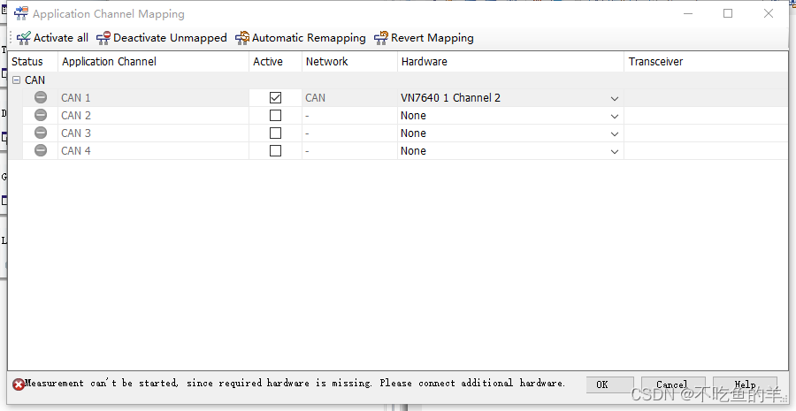Click the Automatic Remapping toolbar icon

tap(242, 38)
